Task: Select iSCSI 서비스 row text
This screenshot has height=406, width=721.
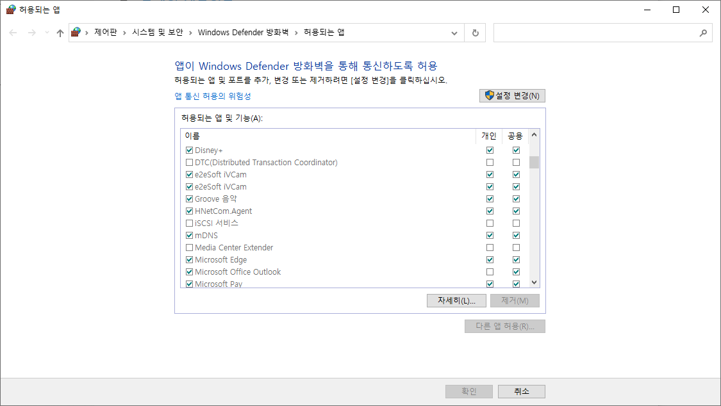Action: (217, 223)
